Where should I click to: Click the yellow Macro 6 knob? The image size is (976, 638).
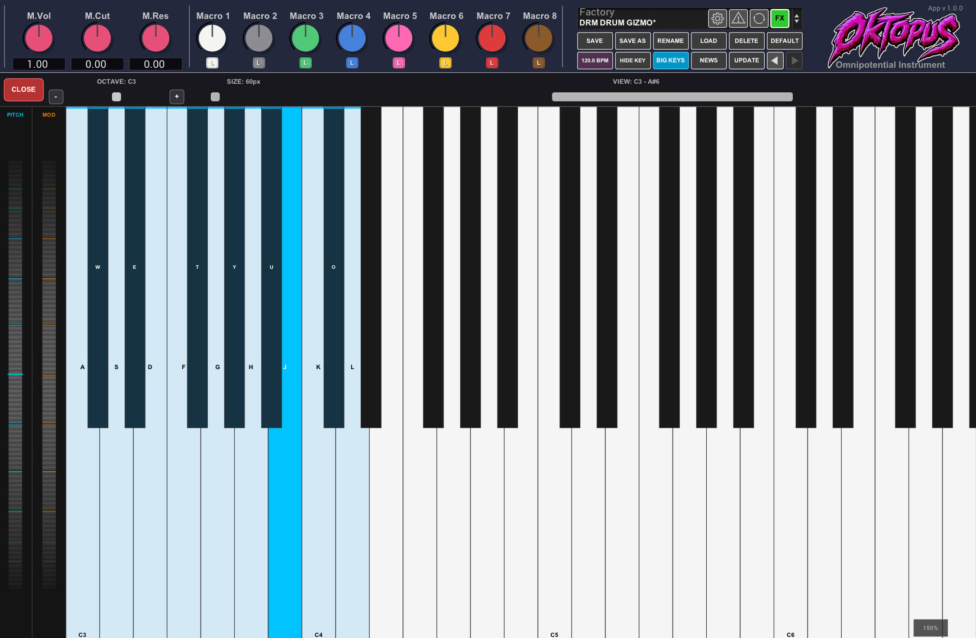point(445,38)
